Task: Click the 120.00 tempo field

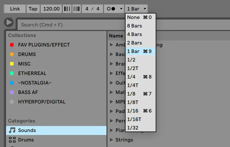Action: [x=51, y=9]
